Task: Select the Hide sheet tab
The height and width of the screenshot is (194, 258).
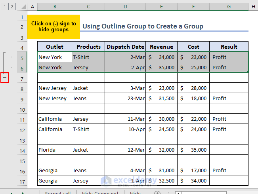Action: [x=135, y=193]
